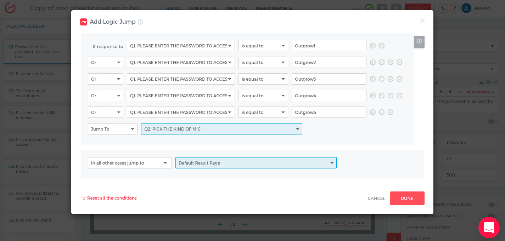Switch to the ANALYZE tab

[236, 8]
